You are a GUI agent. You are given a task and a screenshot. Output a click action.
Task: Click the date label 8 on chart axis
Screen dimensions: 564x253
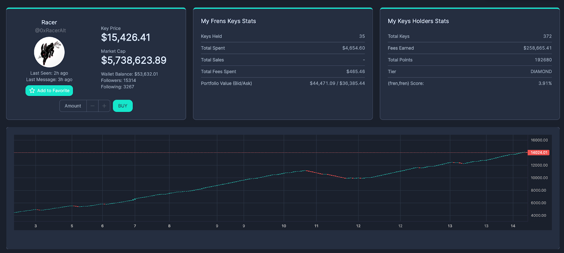pyautogui.click(x=169, y=226)
